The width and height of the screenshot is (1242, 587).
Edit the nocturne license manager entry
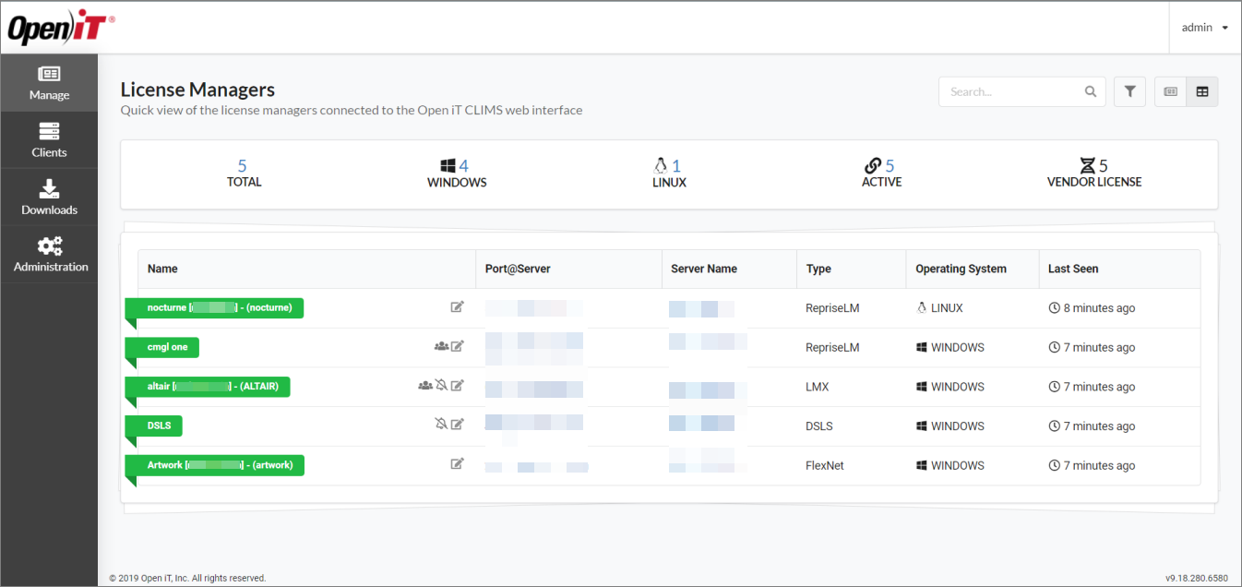457,307
